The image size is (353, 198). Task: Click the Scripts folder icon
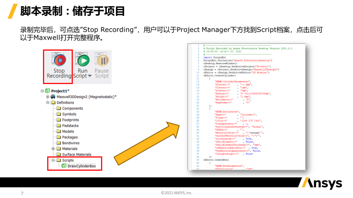(x=59, y=160)
